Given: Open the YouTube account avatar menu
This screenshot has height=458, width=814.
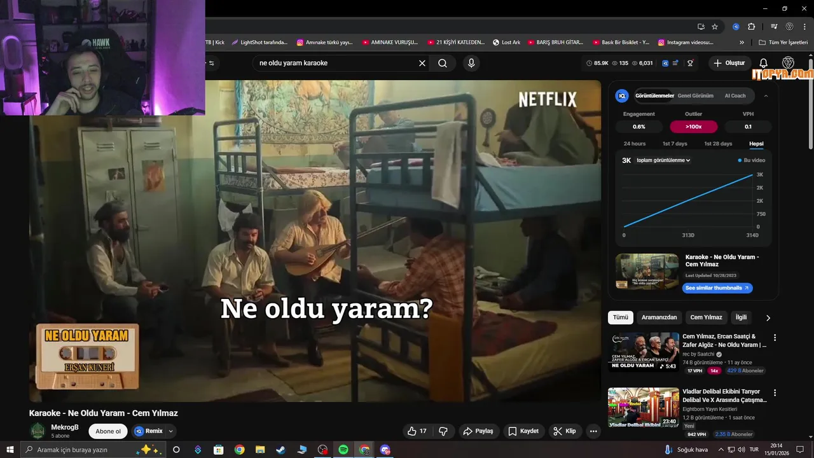Looking at the screenshot, I should [x=788, y=63].
